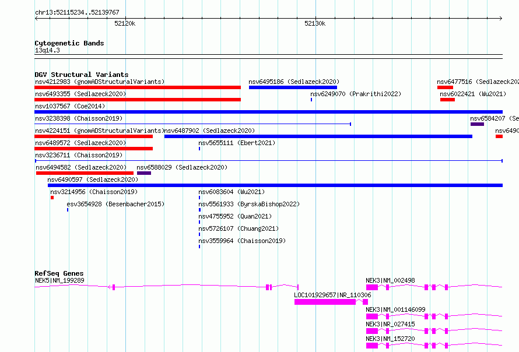Open transcript label NEK3|NM_152720

[390, 339]
